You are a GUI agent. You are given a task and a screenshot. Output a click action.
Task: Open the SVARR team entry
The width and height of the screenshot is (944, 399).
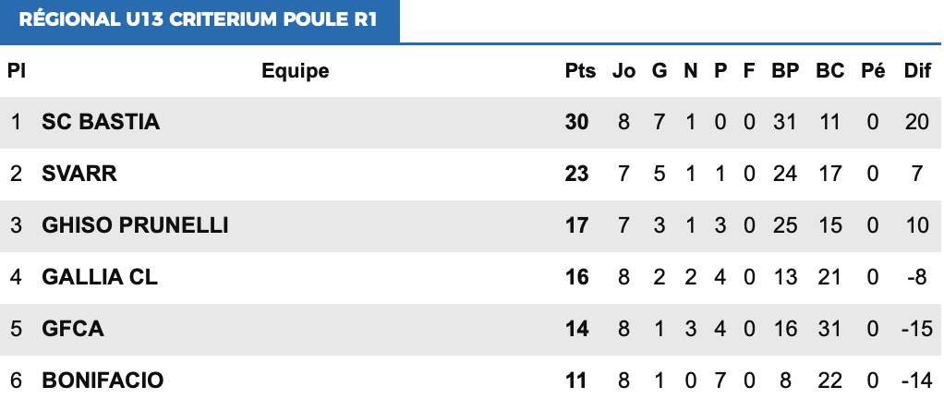point(79,174)
